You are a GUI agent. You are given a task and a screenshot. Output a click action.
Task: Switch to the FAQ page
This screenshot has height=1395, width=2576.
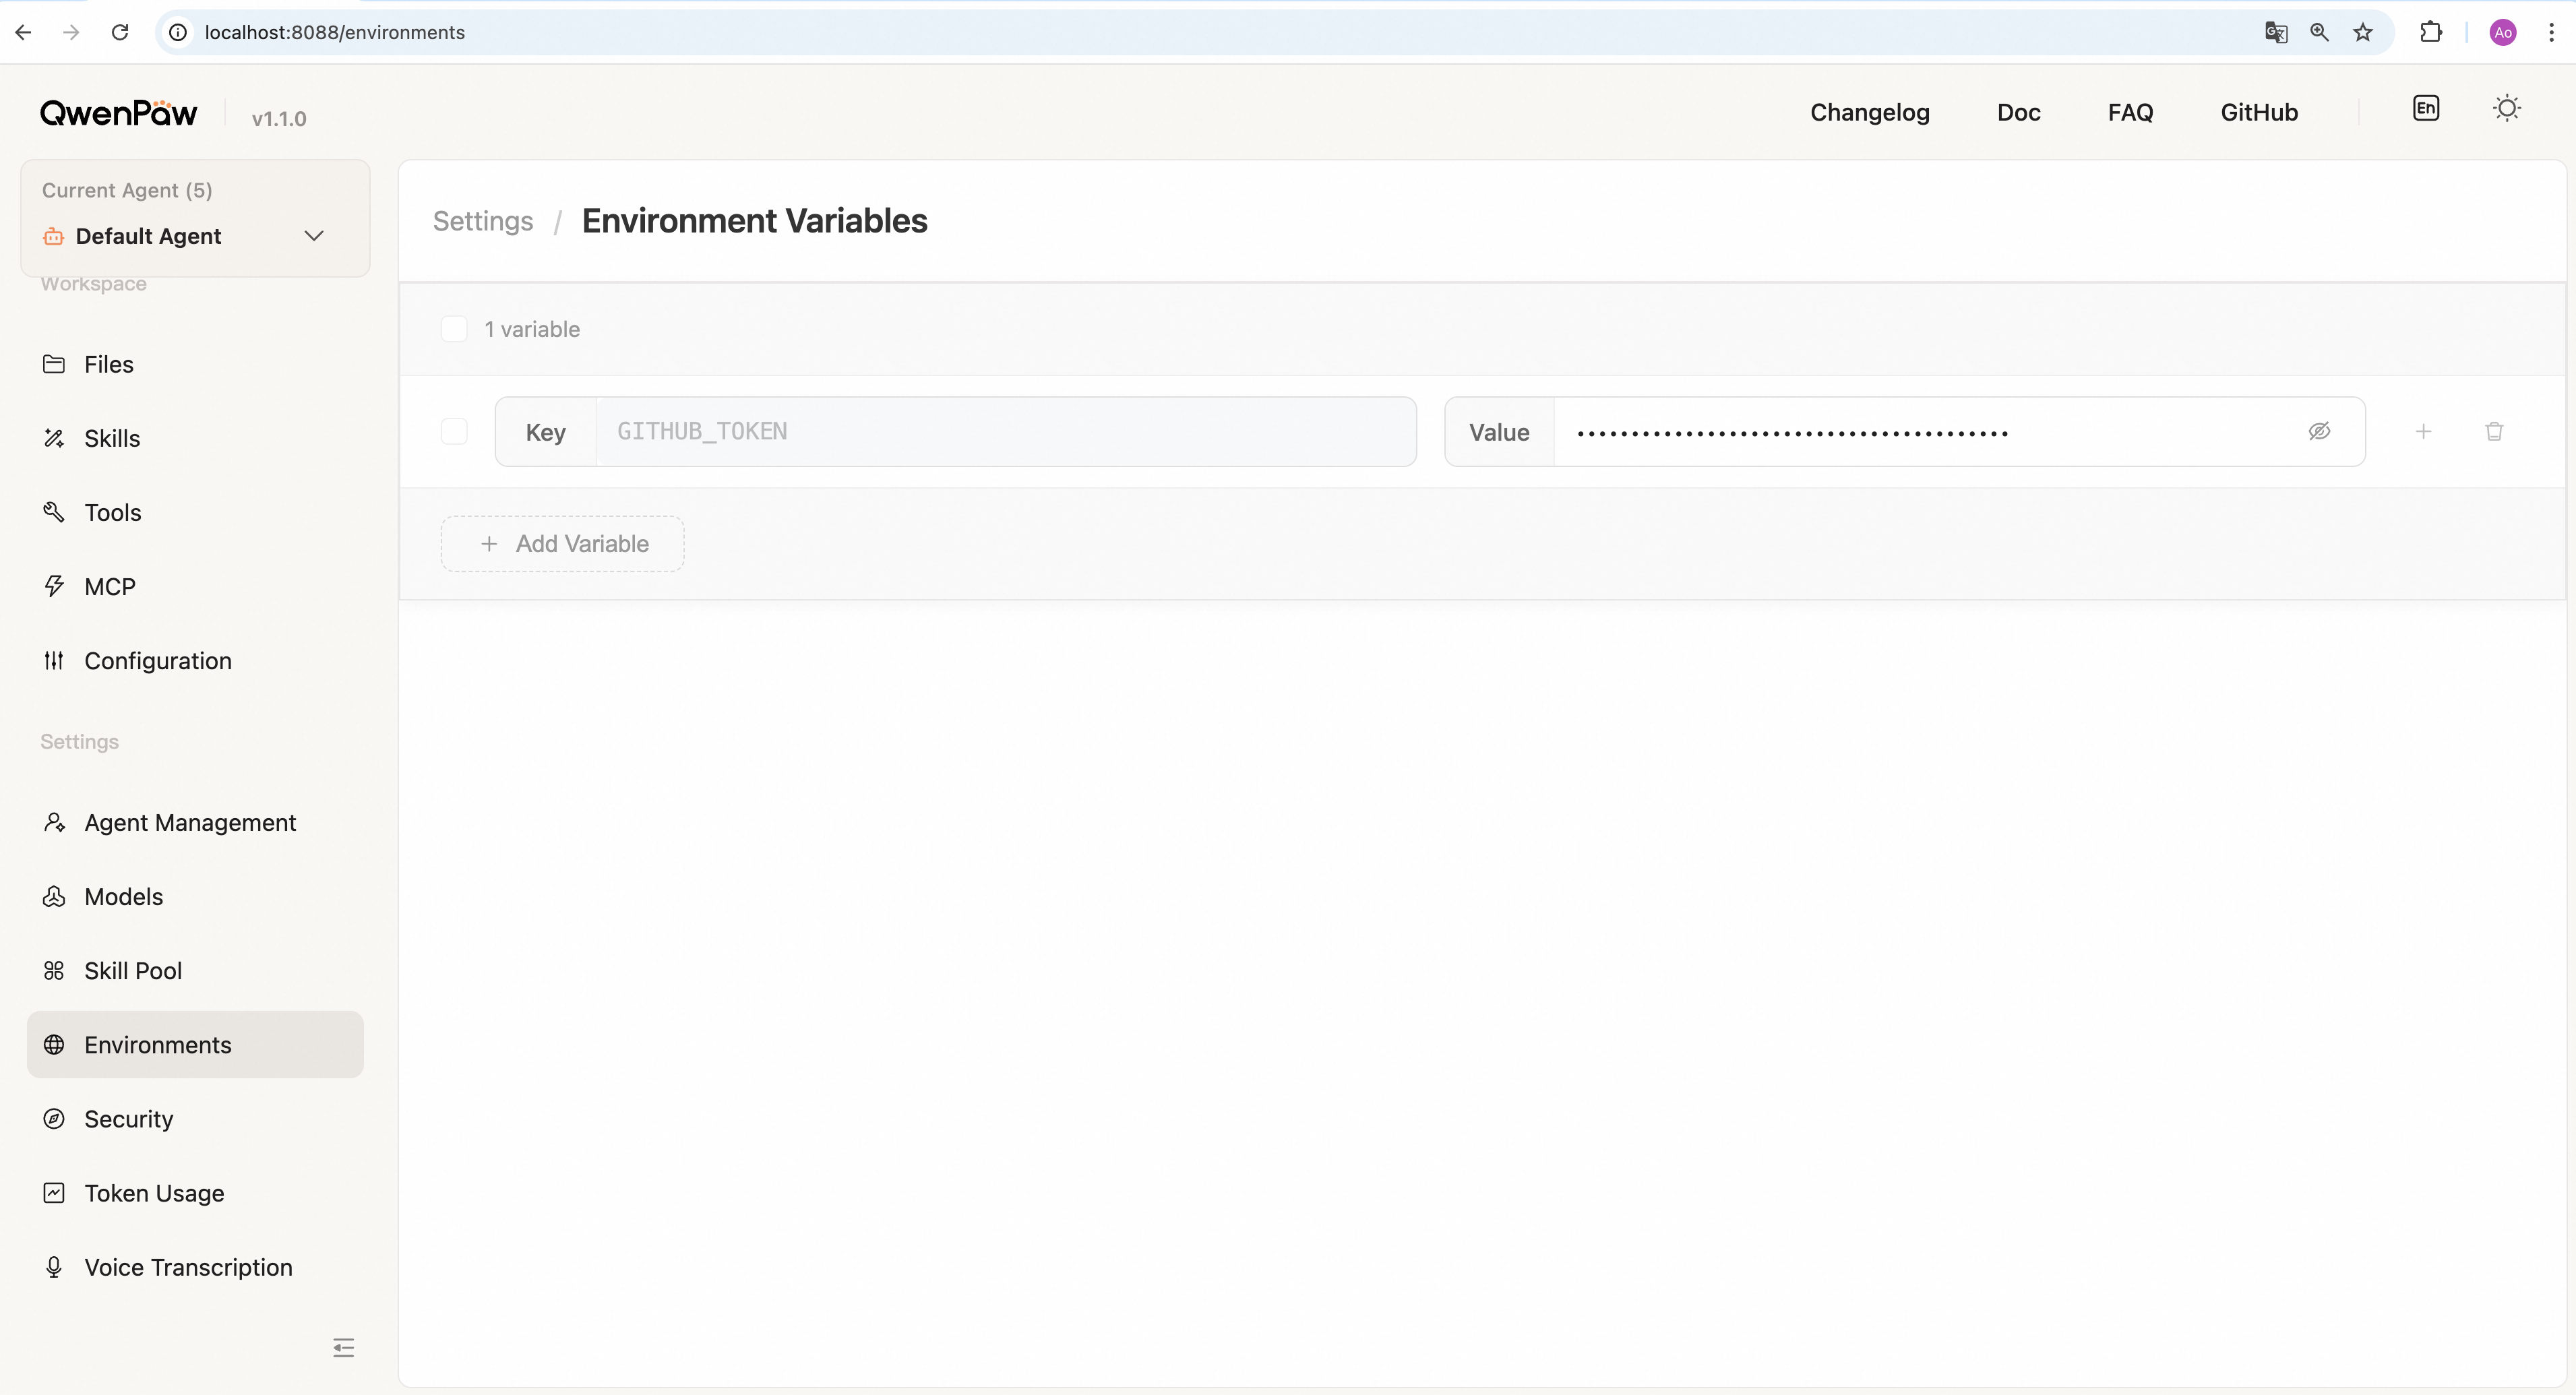pos(2130,112)
